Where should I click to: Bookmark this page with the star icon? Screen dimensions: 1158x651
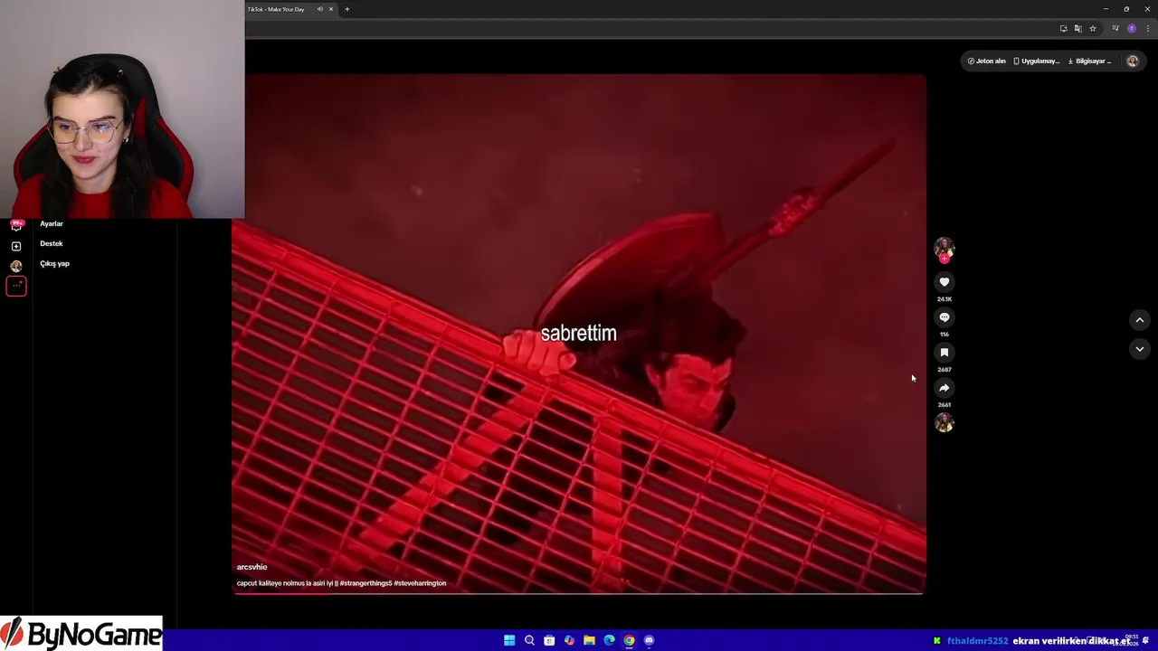click(1092, 29)
